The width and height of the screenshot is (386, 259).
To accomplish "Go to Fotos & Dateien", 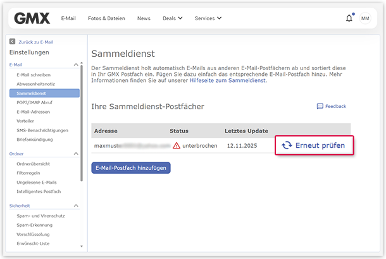I will pos(106,18).
